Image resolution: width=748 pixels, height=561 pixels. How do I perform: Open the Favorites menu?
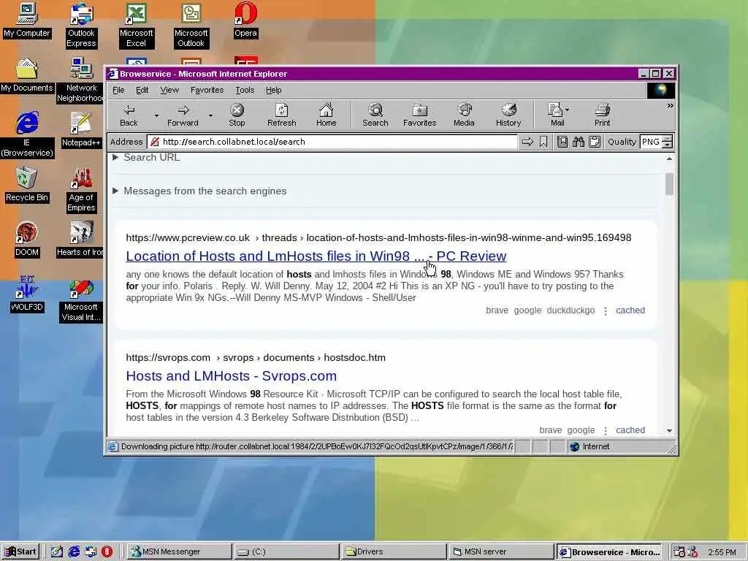point(207,90)
